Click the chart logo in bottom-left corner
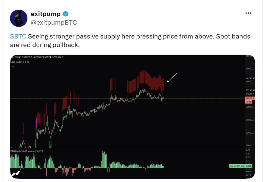Image resolution: width=265 pixels, height=182 pixels. 16,174
